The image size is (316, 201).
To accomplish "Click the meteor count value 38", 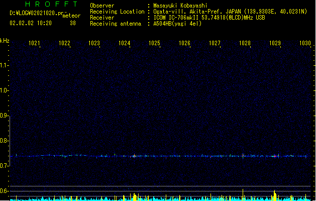I will tap(73, 23).
